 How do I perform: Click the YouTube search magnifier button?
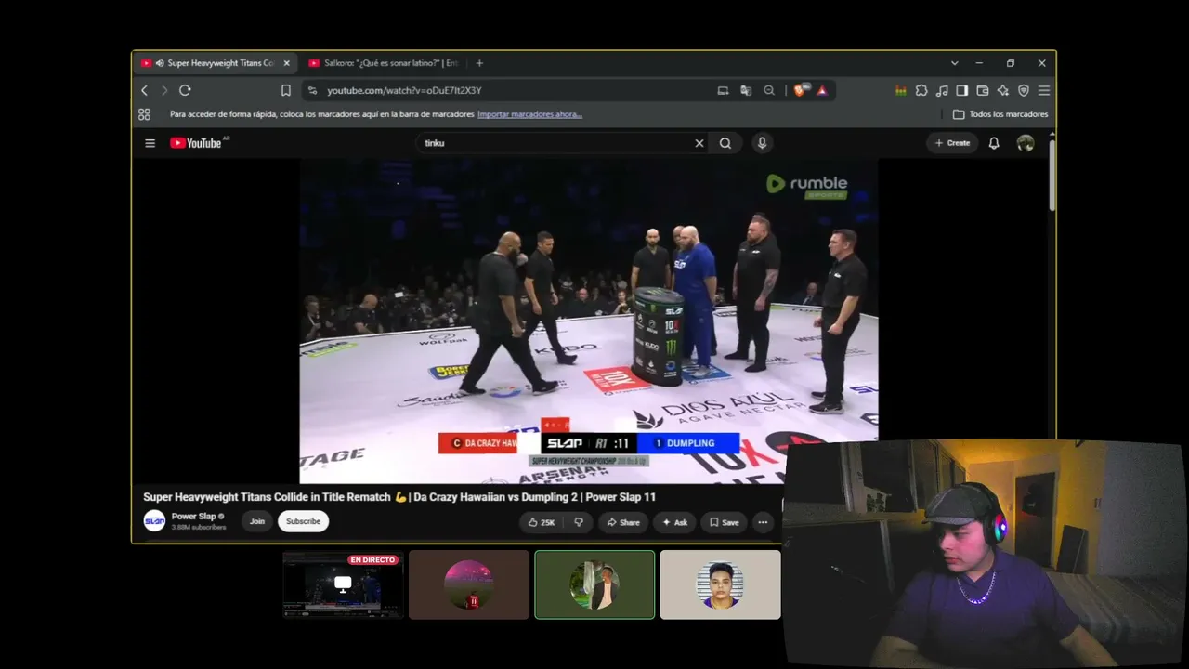[725, 143]
